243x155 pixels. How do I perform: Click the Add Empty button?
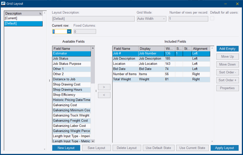227,49
